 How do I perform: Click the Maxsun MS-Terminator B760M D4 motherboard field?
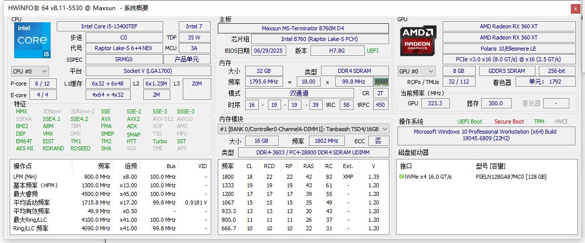click(303, 28)
